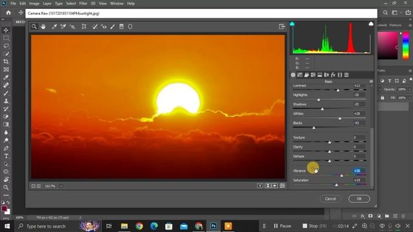Viewport: 413px width, 232px height.
Task: Open the Filter menu
Action: [x=83, y=3]
